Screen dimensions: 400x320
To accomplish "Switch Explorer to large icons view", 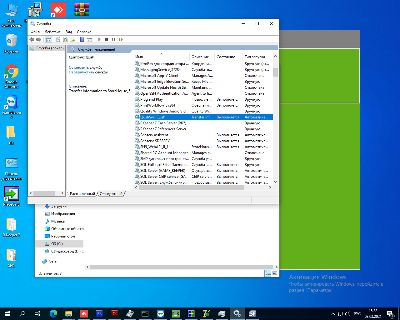I will click(275, 273).
